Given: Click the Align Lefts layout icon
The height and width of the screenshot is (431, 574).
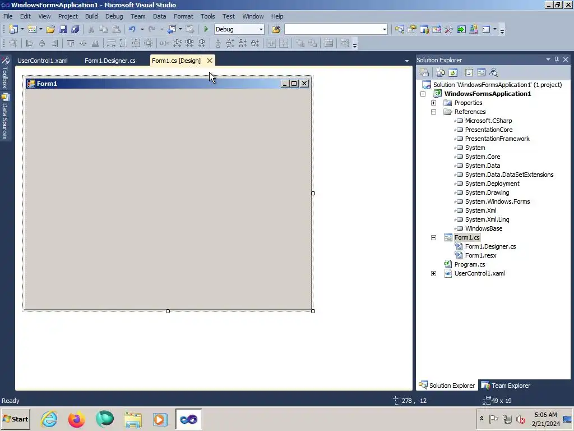Looking at the screenshot, I should [30, 43].
